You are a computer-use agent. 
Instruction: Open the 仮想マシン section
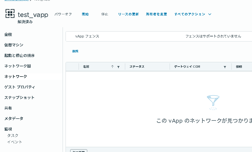14,45
